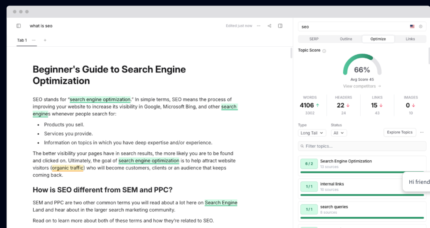Add a new tab with plus icon

tap(45, 40)
